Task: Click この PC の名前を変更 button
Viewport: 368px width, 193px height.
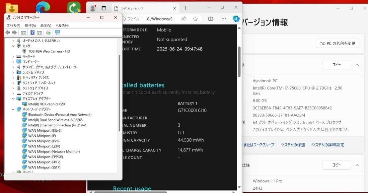Action: [x=337, y=44]
